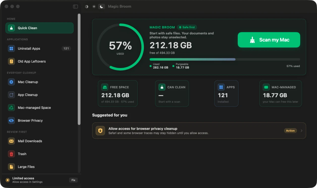Click the disk usage progress bar
Viewport: 317px width, 188px height.
tap(225, 60)
